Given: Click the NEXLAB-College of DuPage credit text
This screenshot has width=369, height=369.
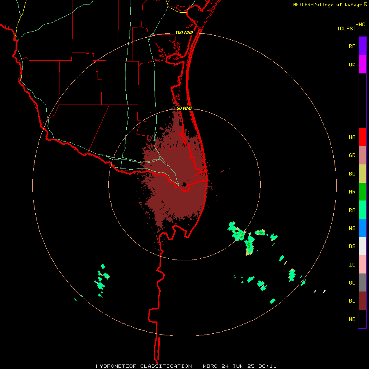Looking at the screenshot, I should pos(327,5).
